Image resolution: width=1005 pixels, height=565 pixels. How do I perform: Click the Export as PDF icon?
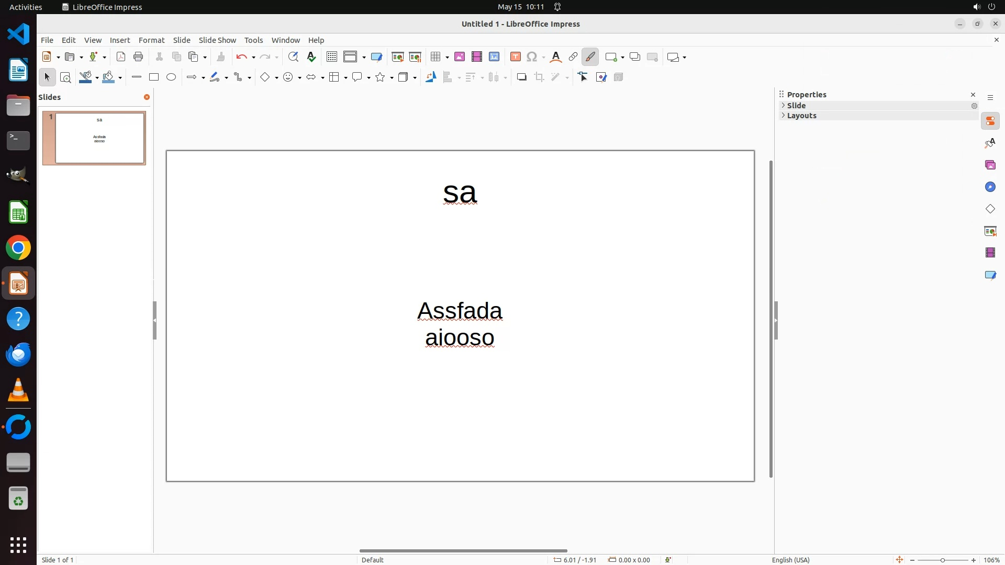121,57
